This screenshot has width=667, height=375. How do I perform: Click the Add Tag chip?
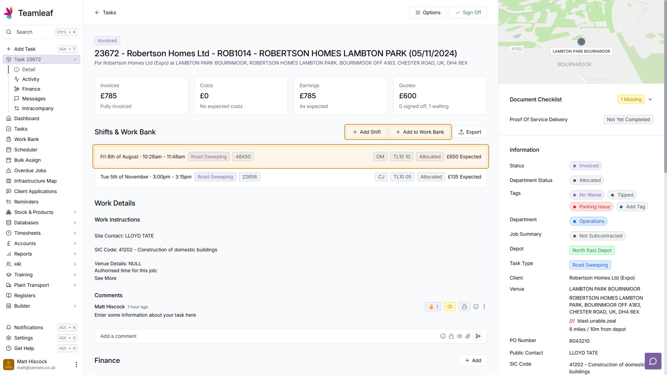pos(632,207)
